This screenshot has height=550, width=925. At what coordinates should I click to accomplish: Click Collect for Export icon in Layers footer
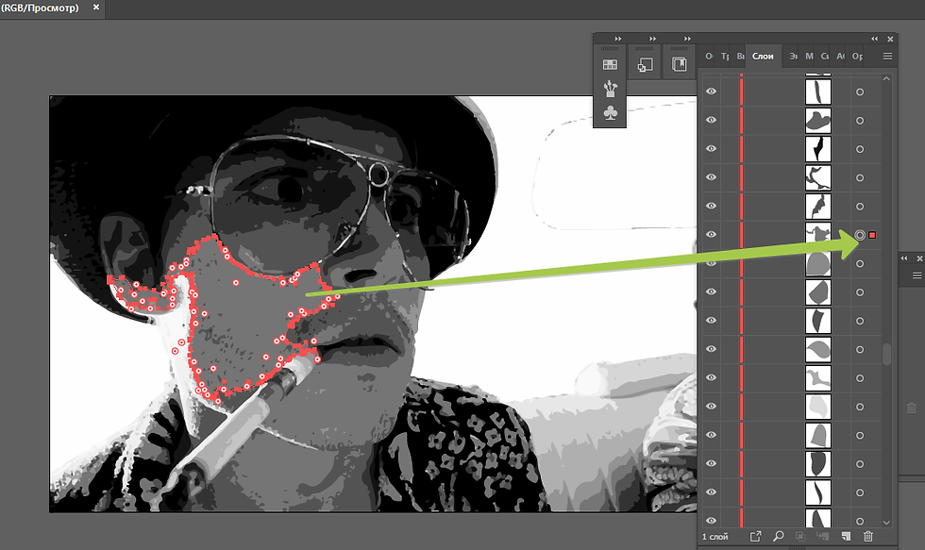755,536
